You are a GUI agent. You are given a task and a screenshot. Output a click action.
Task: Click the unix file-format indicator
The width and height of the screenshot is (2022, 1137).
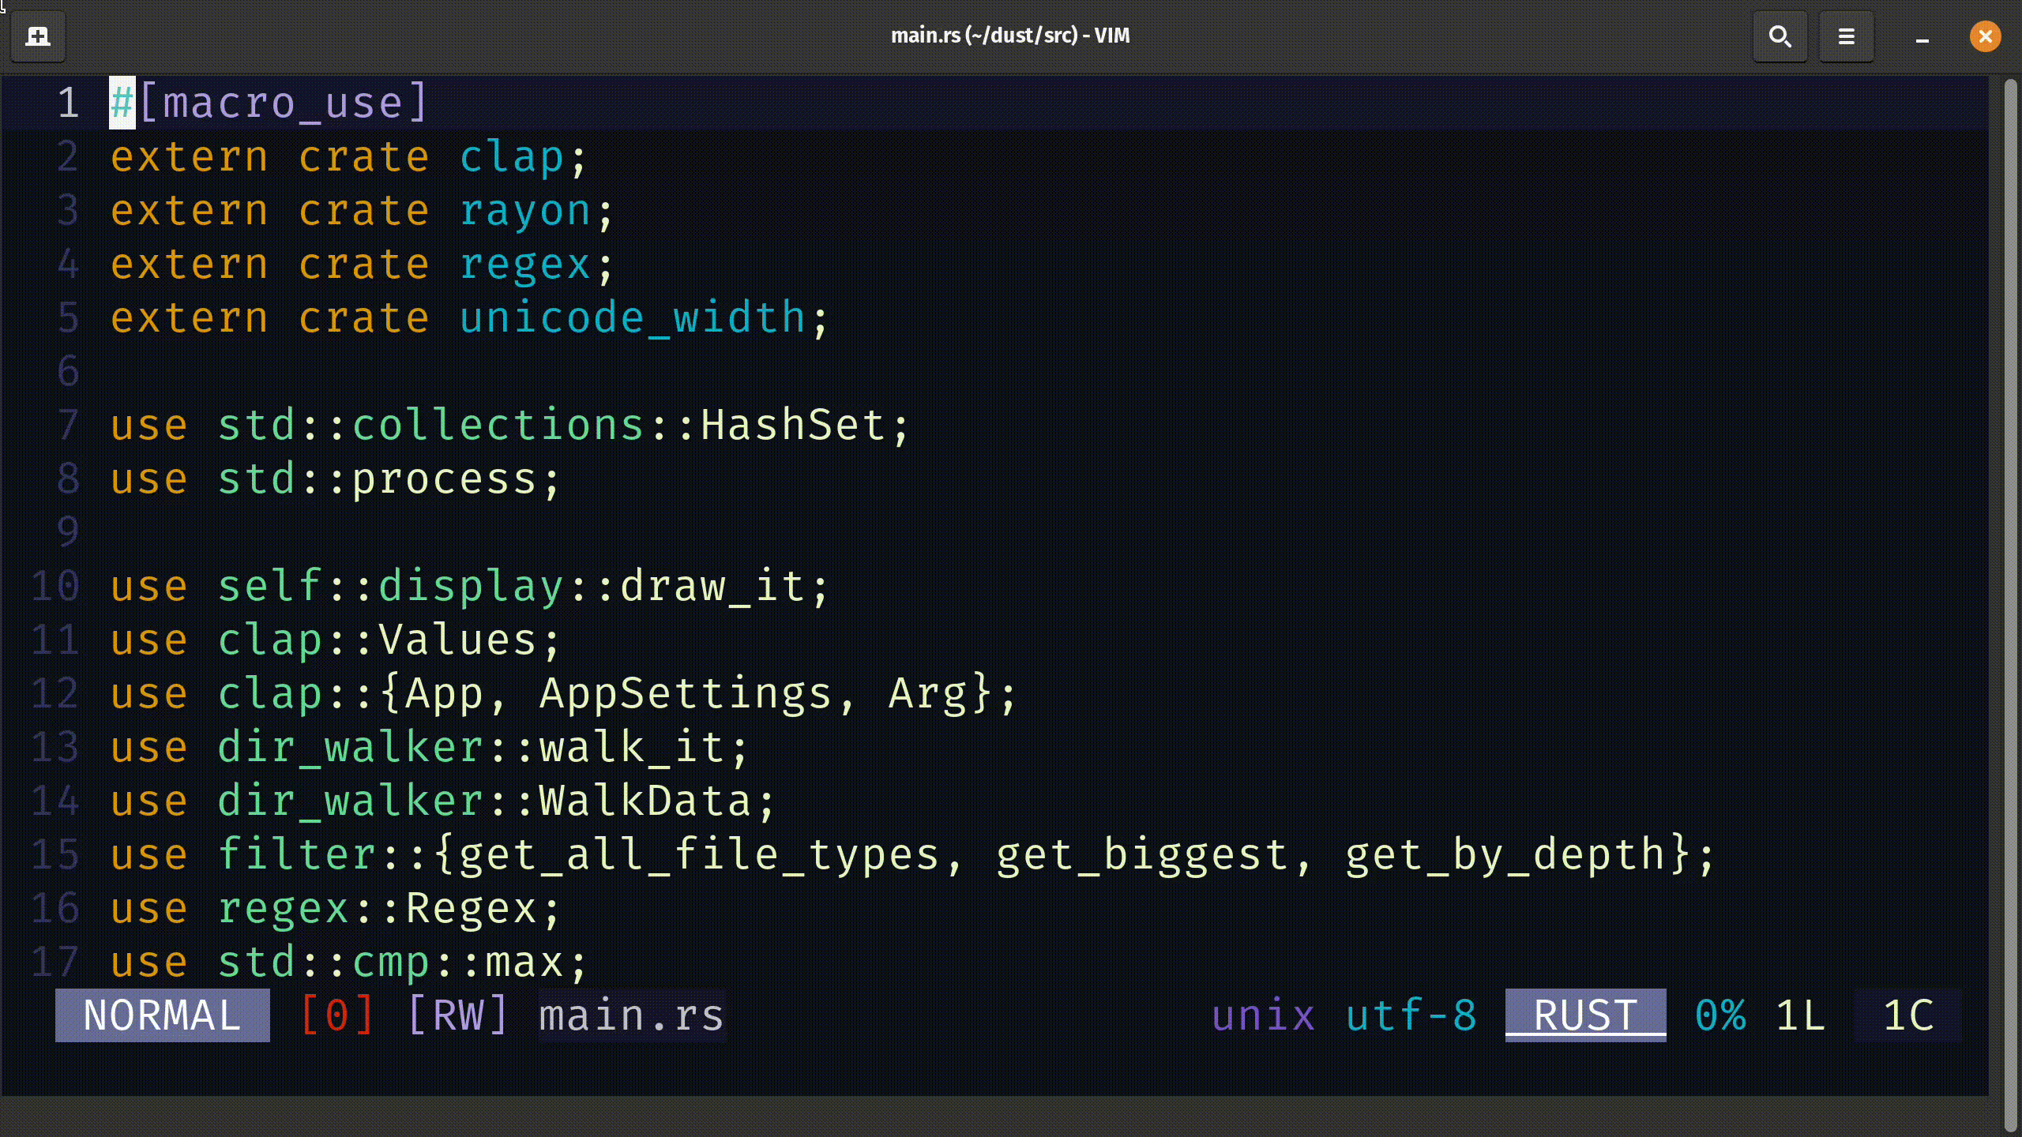(1262, 1015)
